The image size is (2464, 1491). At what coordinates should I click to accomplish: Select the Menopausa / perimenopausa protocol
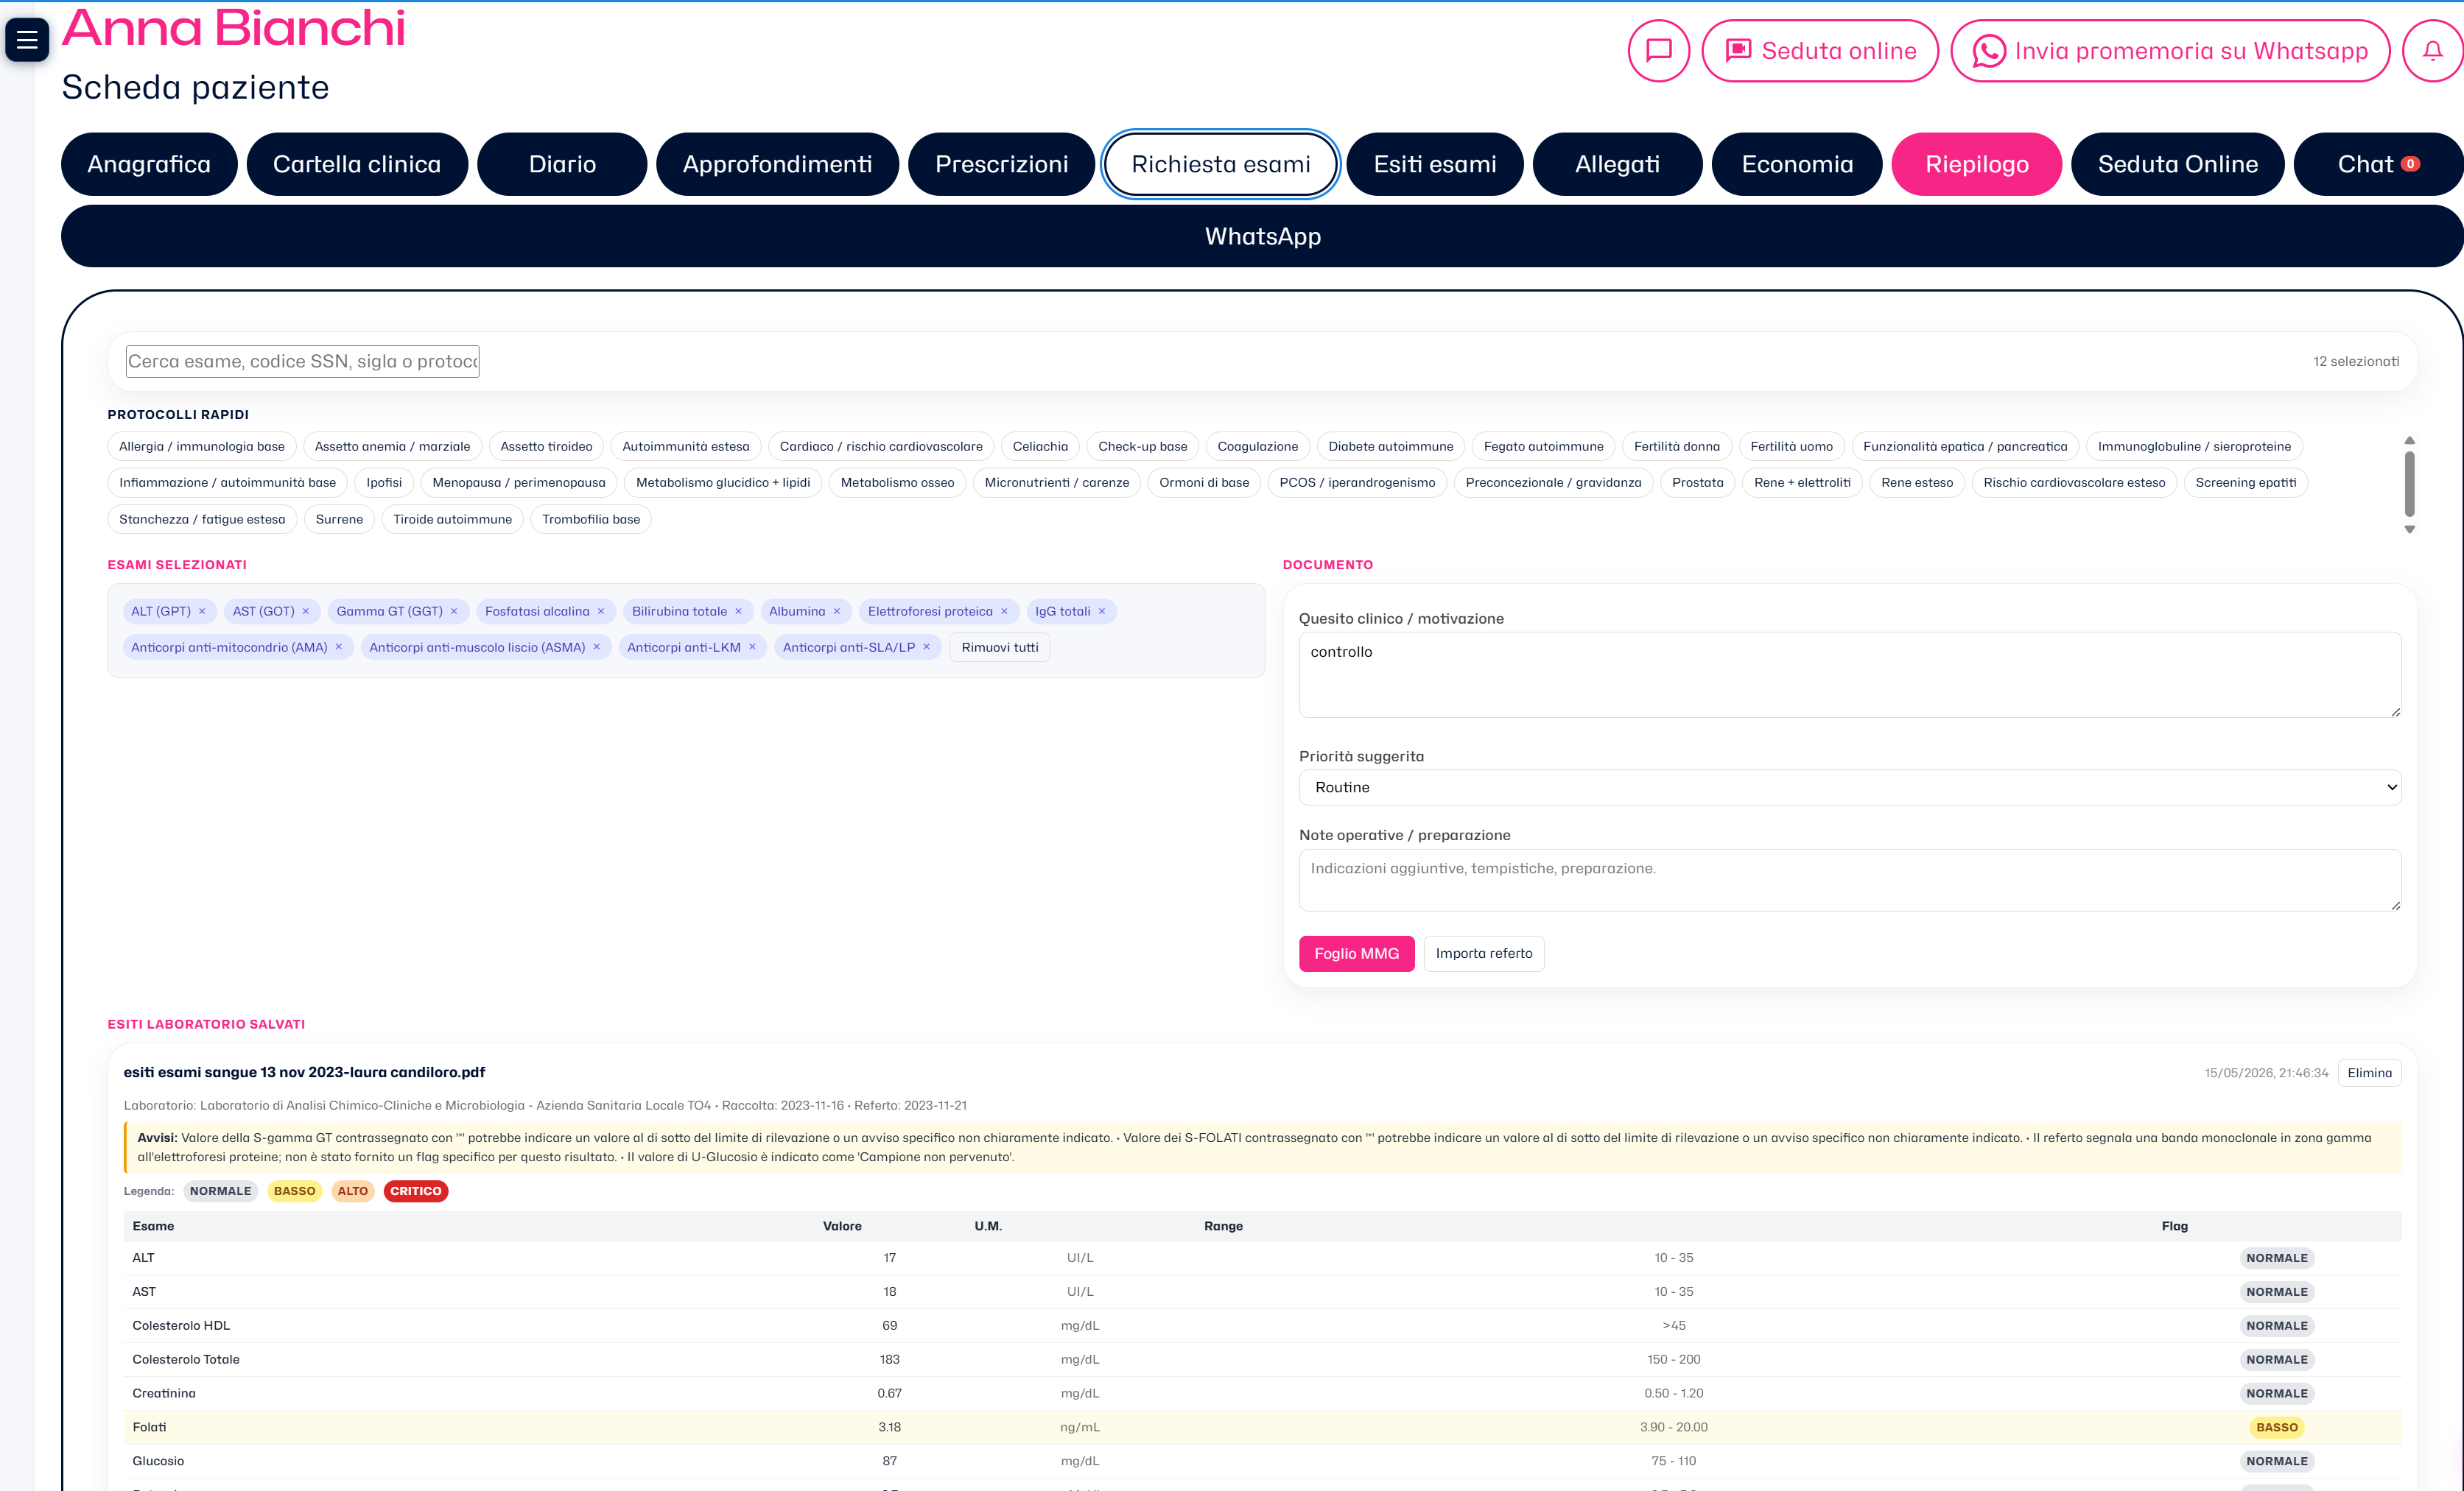(x=519, y=483)
